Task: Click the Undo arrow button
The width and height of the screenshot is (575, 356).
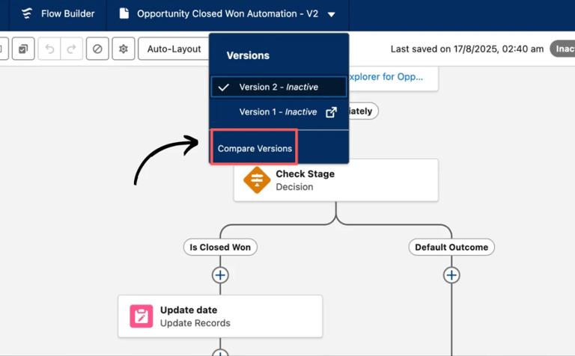Action: (x=50, y=49)
